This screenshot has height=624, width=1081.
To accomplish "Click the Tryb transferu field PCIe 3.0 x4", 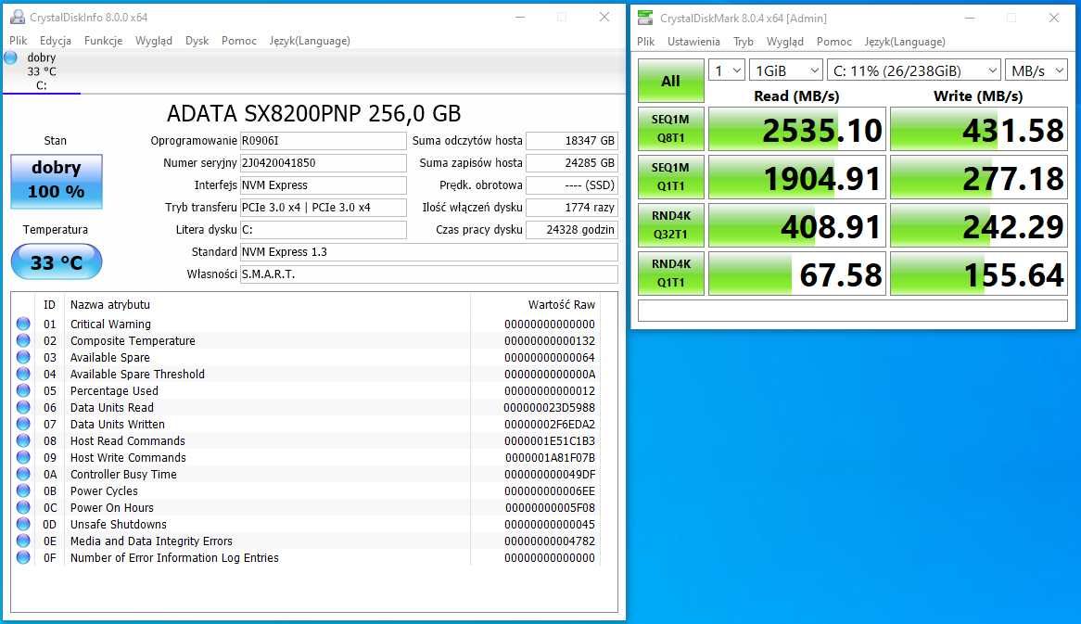I will click(x=324, y=207).
